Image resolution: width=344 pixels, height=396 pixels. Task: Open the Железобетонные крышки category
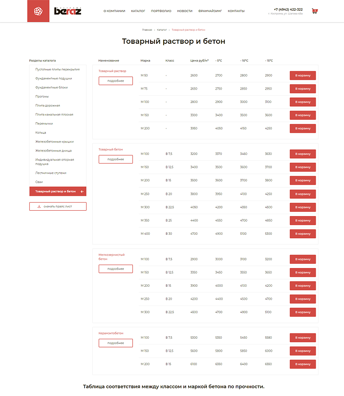click(x=54, y=141)
